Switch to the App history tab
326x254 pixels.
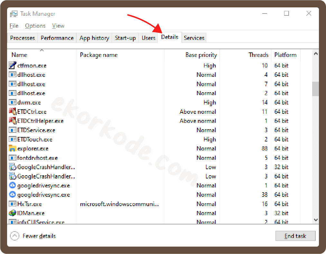(94, 38)
